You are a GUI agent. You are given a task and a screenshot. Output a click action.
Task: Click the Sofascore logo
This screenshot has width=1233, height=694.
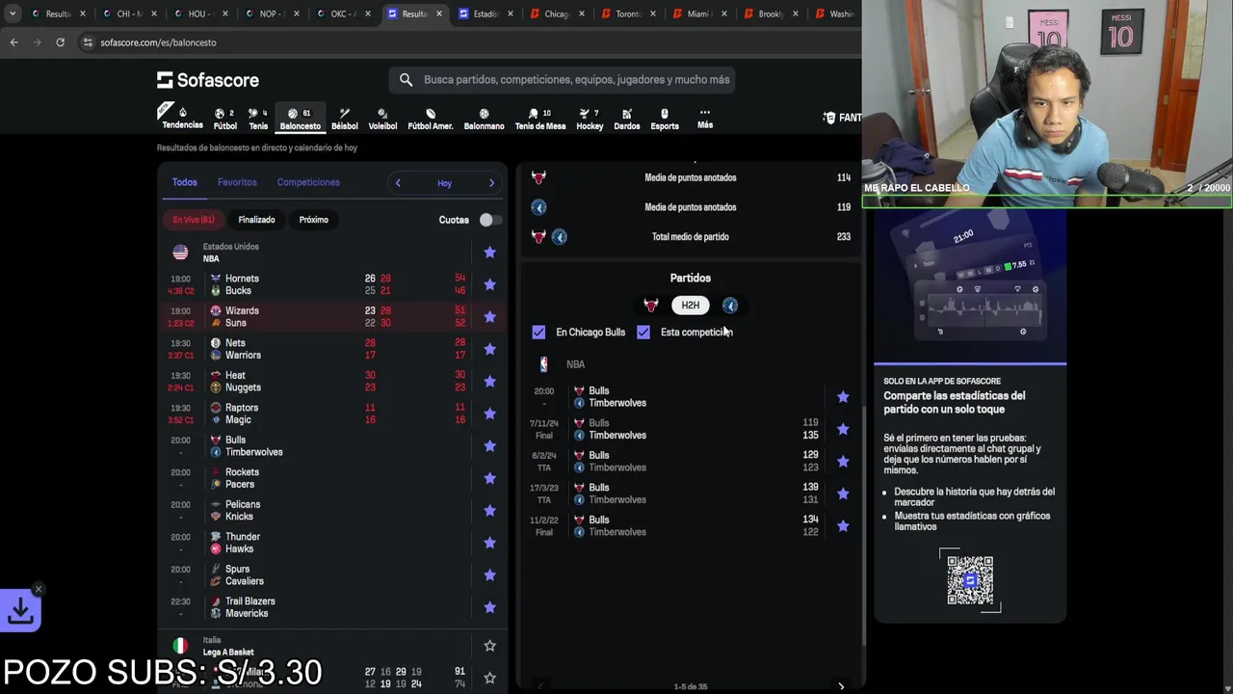pos(208,80)
